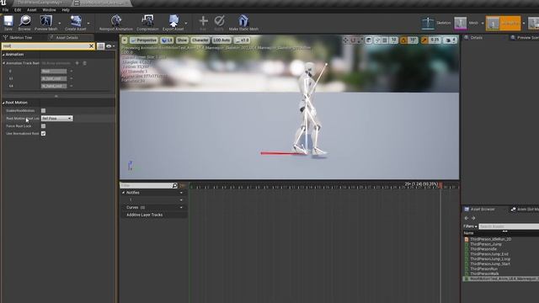Open the Notifies track dropdown
The width and height of the screenshot is (539, 303).
point(181,193)
